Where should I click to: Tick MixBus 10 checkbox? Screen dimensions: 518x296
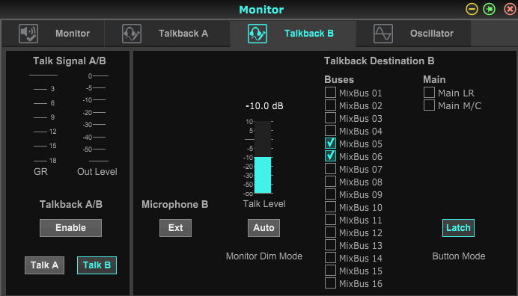pyautogui.click(x=330, y=206)
